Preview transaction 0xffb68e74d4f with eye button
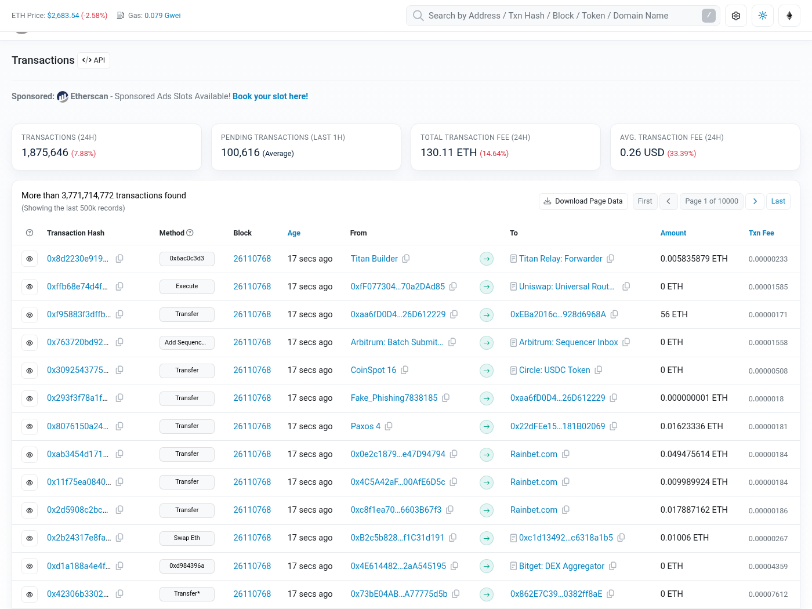 (x=30, y=287)
